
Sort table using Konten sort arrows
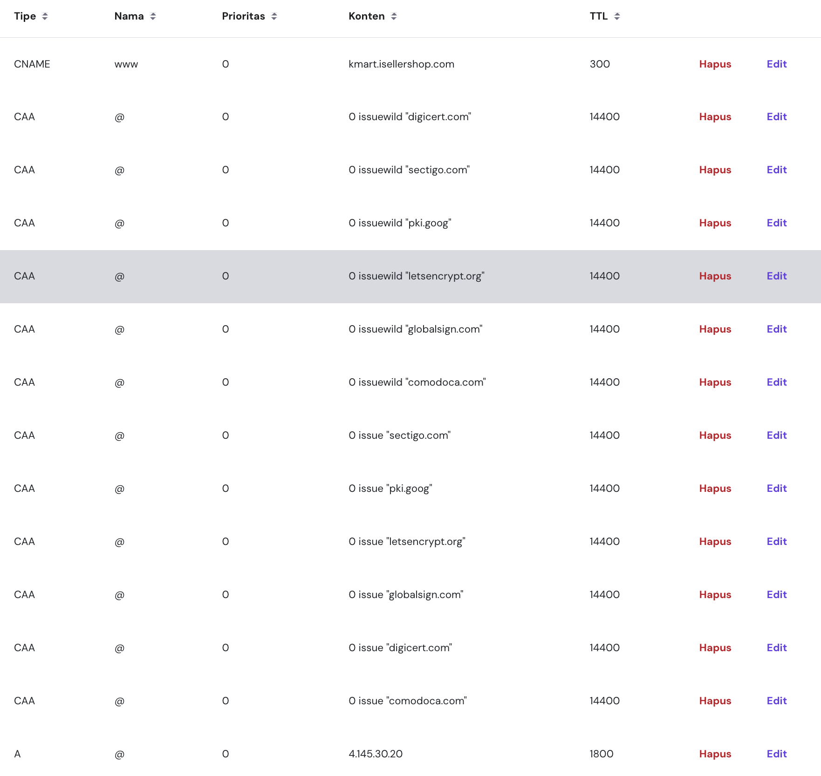click(394, 16)
